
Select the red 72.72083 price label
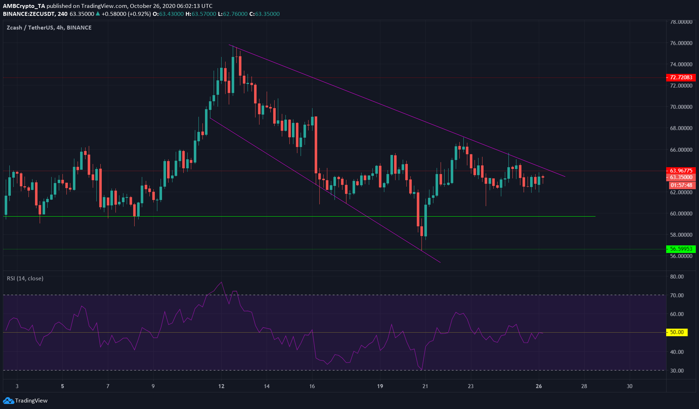[681, 77]
